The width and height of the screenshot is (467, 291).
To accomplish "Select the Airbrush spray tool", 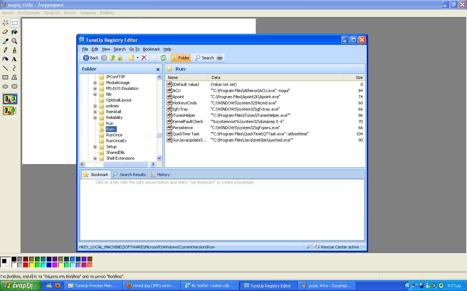I will click(x=5, y=59).
